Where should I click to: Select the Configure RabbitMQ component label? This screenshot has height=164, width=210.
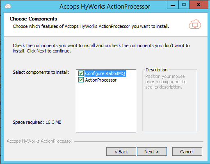105,73
